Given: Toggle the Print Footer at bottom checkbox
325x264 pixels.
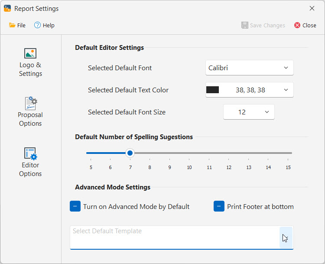Looking at the screenshot, I should click(219, 206).
